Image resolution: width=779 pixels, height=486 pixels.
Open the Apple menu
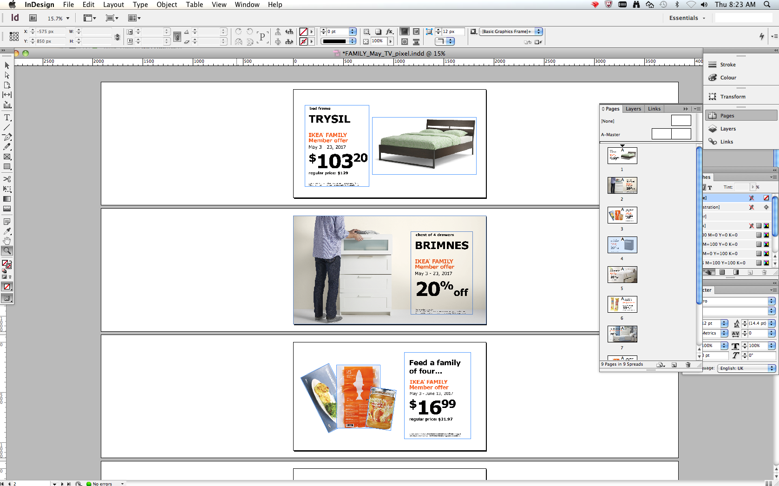[12, 5]
